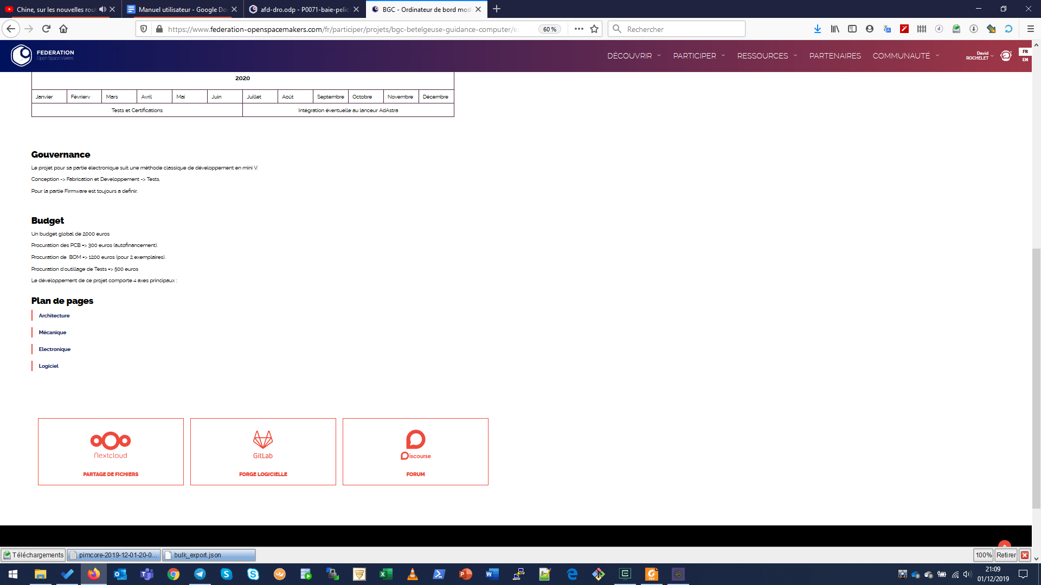Open the Electronique page link

[54, 349]
